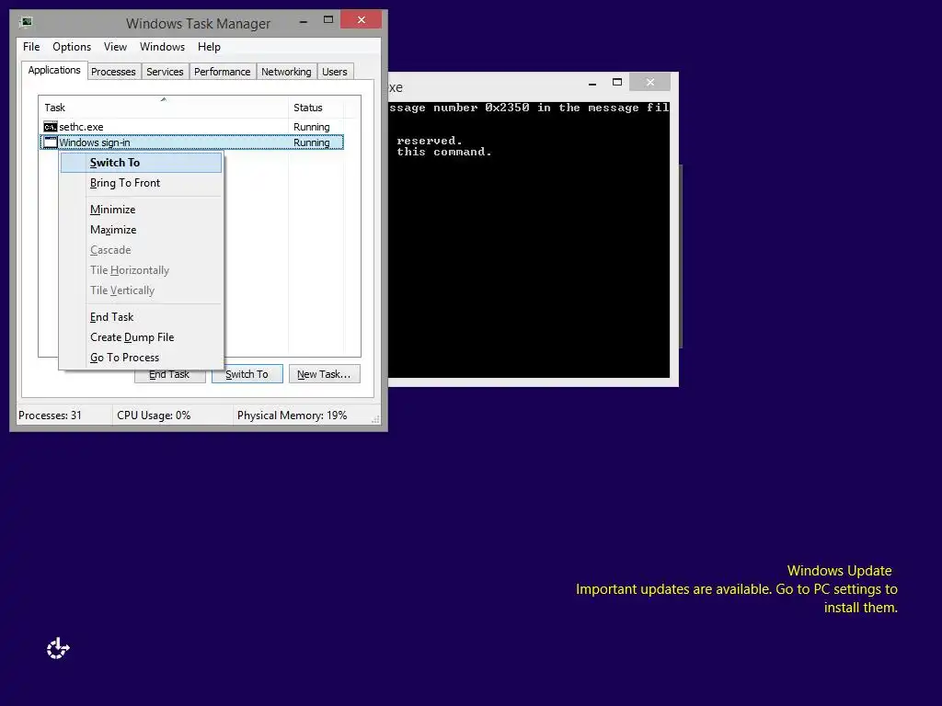This screenshot has height=706, width=942.
Task: Choose Switch To in the context menu
Action: 141,163
